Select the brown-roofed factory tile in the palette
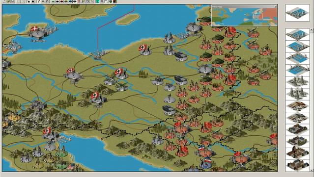The width and height of the screenshot is (314, 177). [x=297, y=106]
